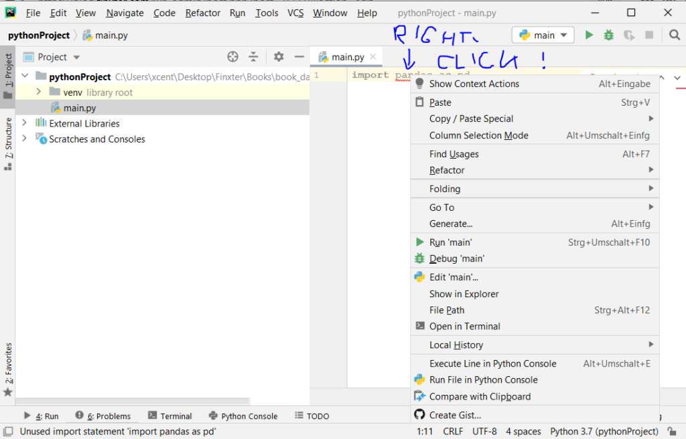Click the green Run button in toolbar
This screenshot has width=686, height=439.
click(x=589, y=35)
